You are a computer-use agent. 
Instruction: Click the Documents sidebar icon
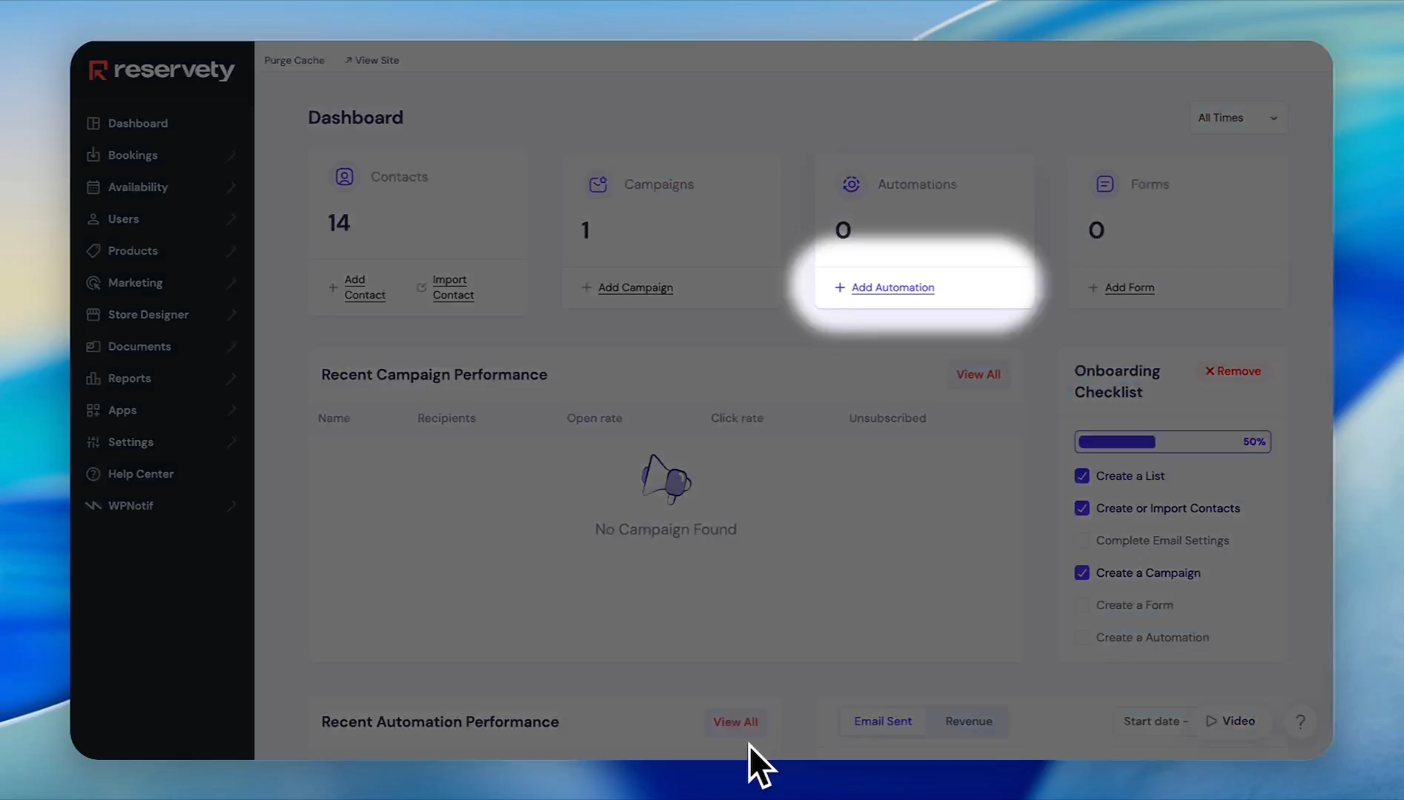[93, 346]
